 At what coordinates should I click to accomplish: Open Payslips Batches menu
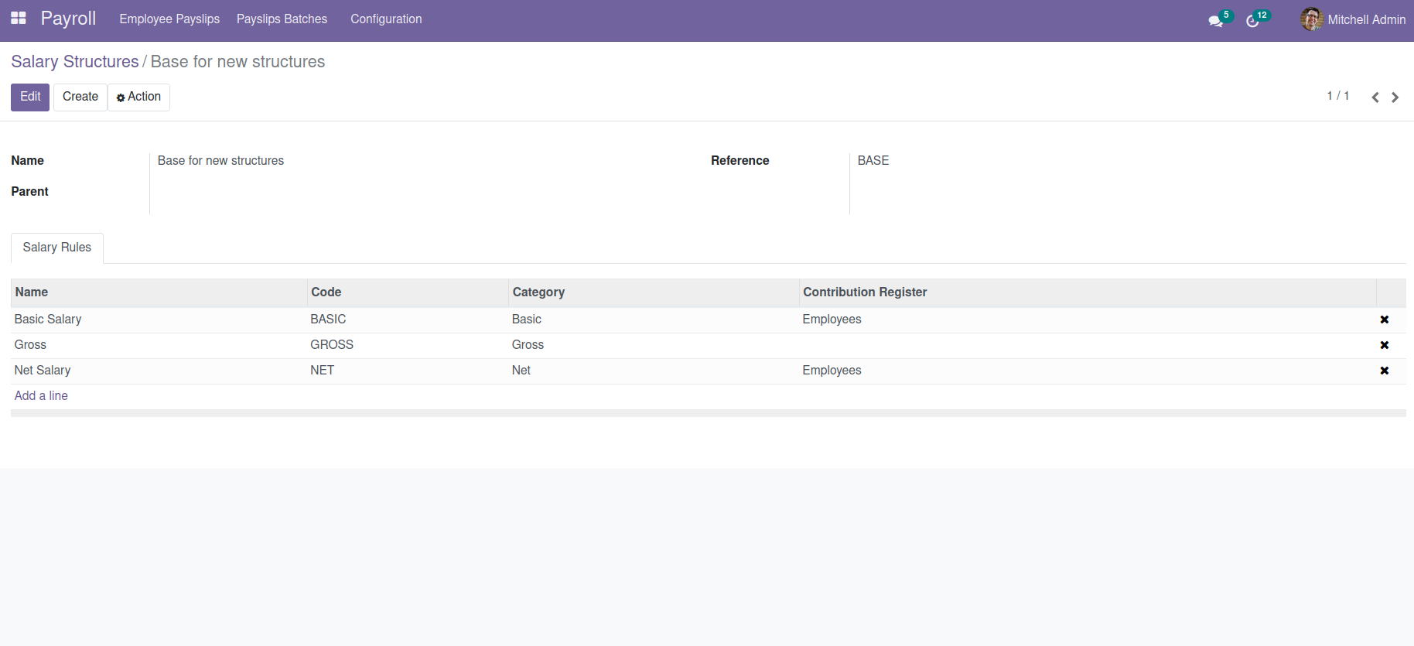tap(282, 19)
